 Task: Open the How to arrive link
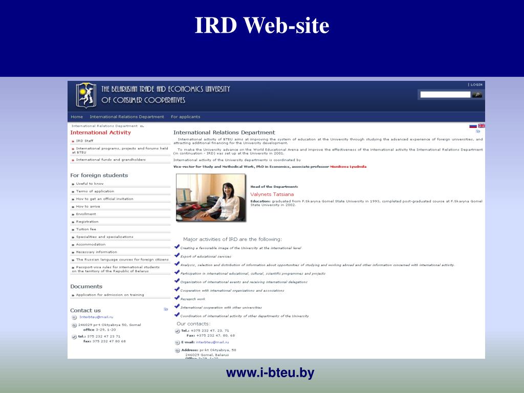(88, 207)
